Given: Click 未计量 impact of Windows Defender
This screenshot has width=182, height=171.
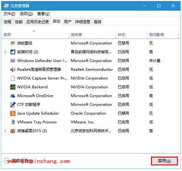Looking at the screenshot, I should pos(155,60).
